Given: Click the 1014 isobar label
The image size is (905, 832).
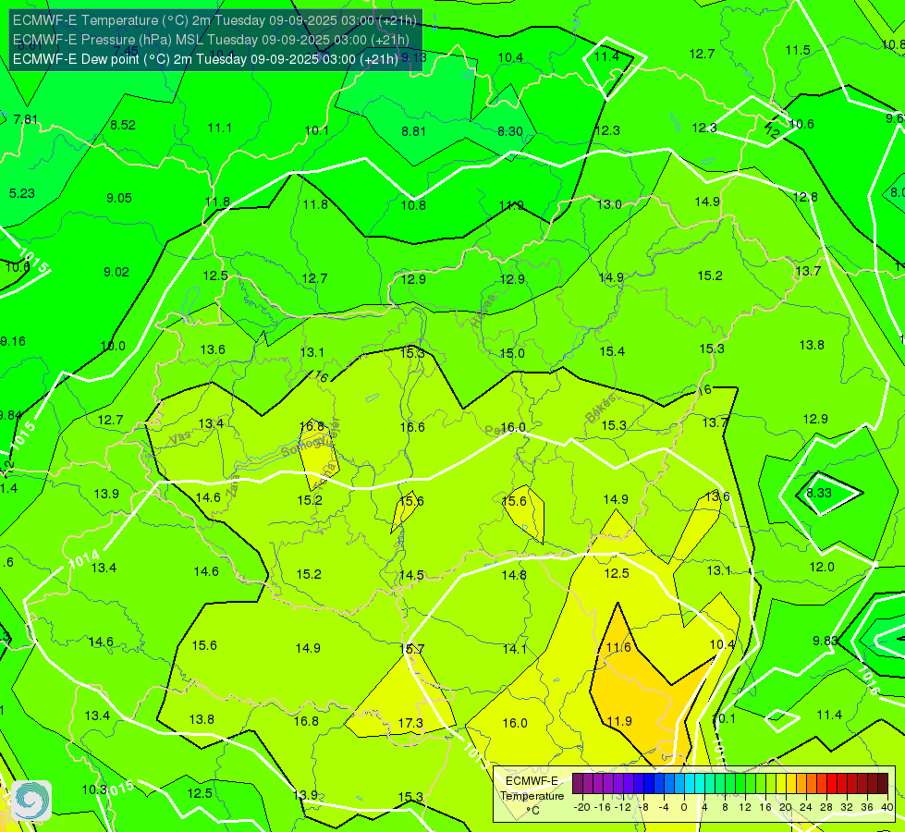Looking at the screenshot, I should (x=84, y=559).
